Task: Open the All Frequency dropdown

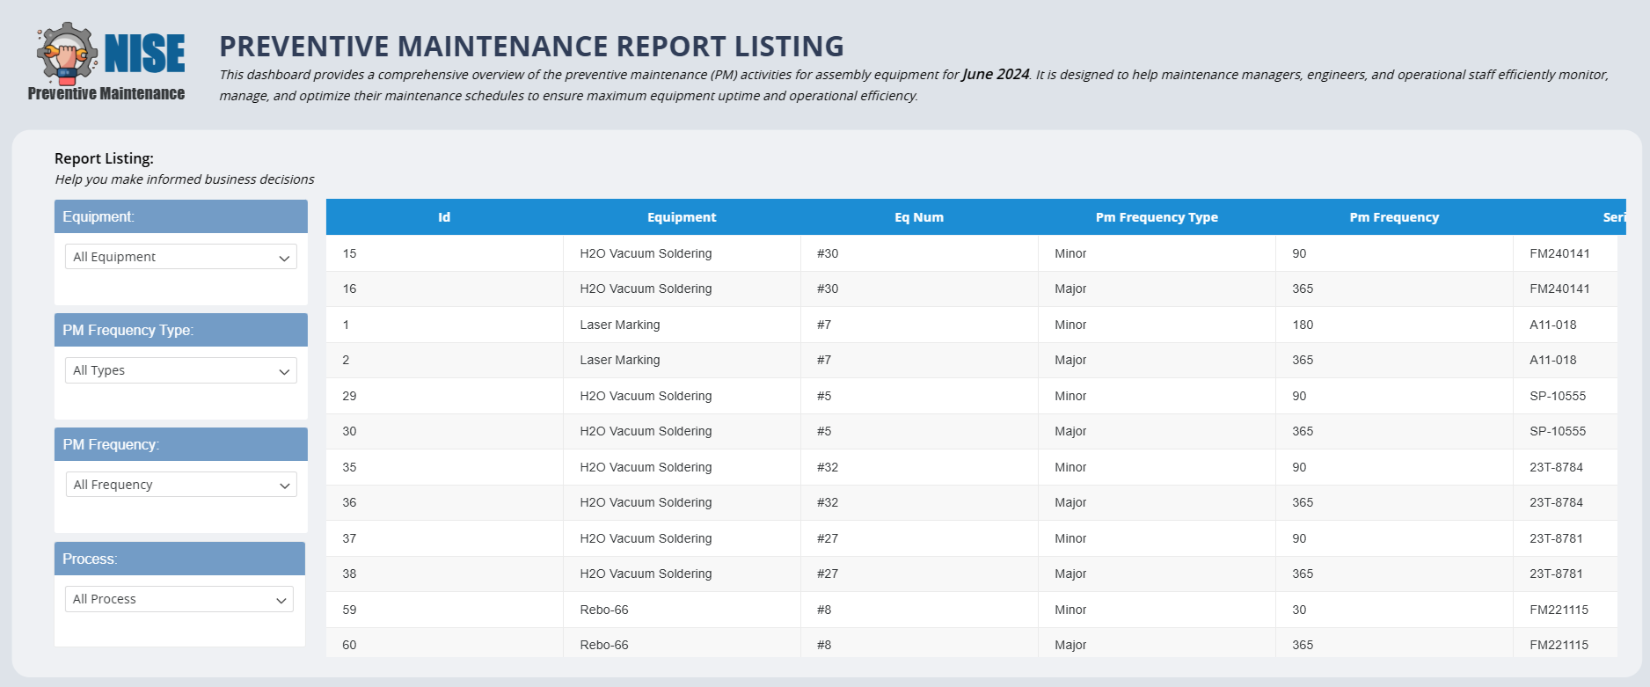Action: click(180, 485)
